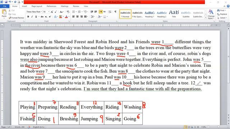Click the zoom slider handle

click(x=218, y=127)
